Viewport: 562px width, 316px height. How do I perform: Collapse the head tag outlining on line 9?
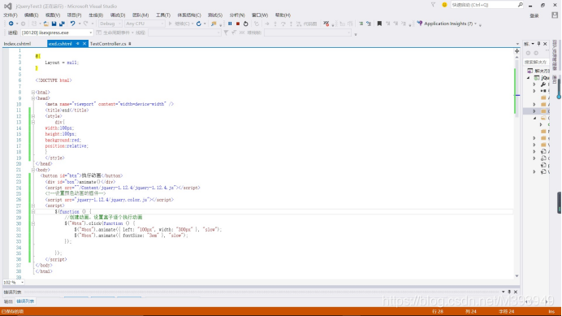click(x=33, y=98)
